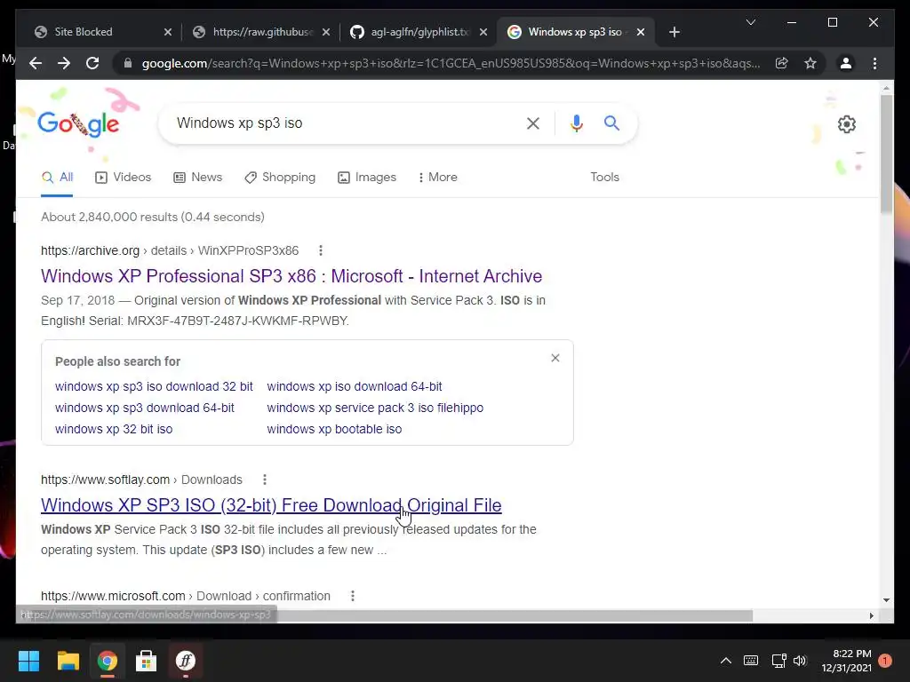
Task: Bookmark this page with the star icon
Action: 810,63
